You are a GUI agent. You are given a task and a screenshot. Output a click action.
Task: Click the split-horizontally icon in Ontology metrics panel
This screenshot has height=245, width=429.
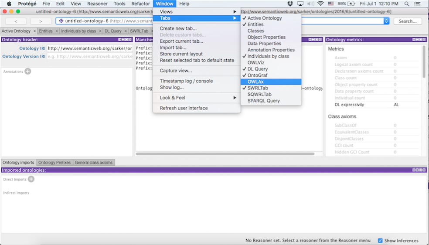(x=417, y=40)
